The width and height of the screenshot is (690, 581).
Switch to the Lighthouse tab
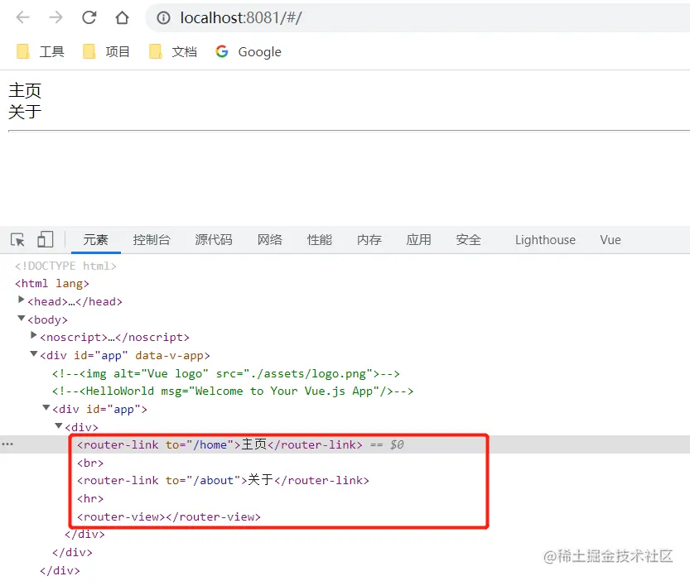click(545, 240)
